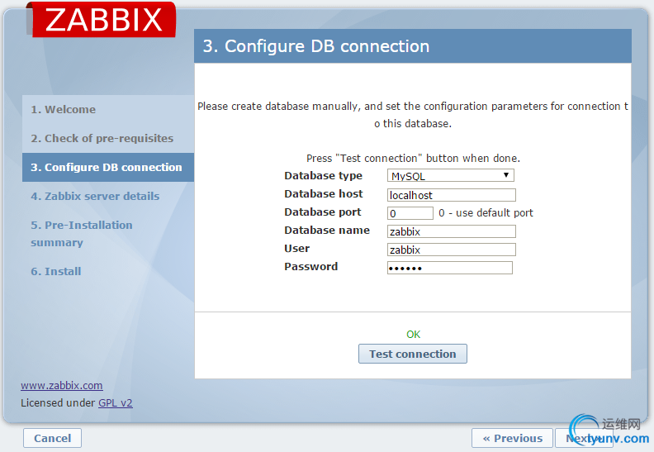Open the GPL v2 license link
The height and width of the screenshot is (452, 654).
[116, 402]
